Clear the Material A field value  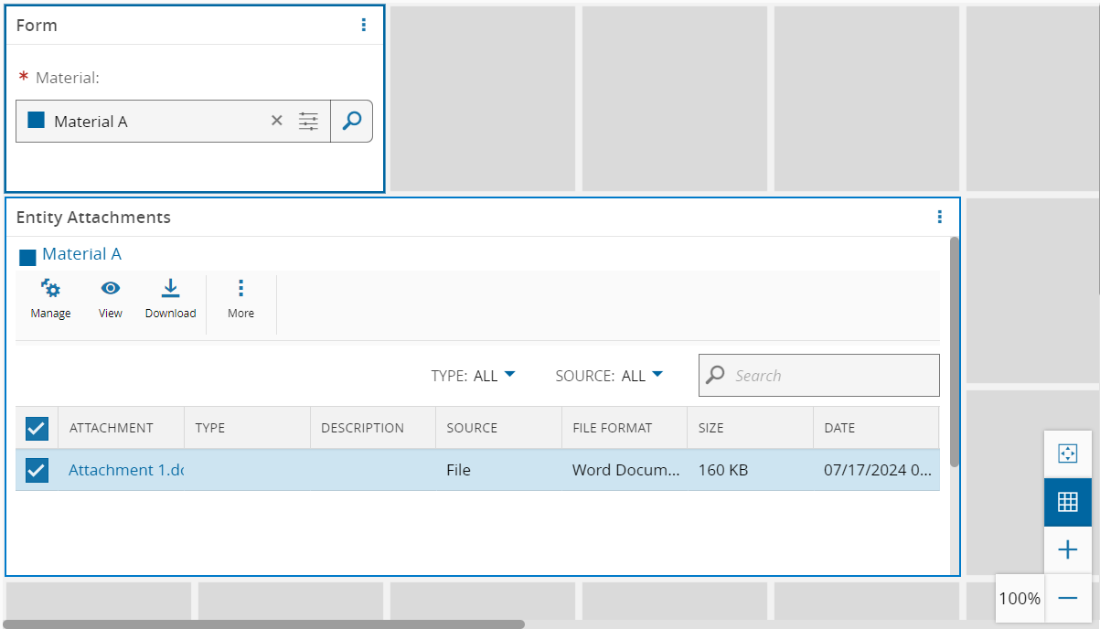pos(276,121)
